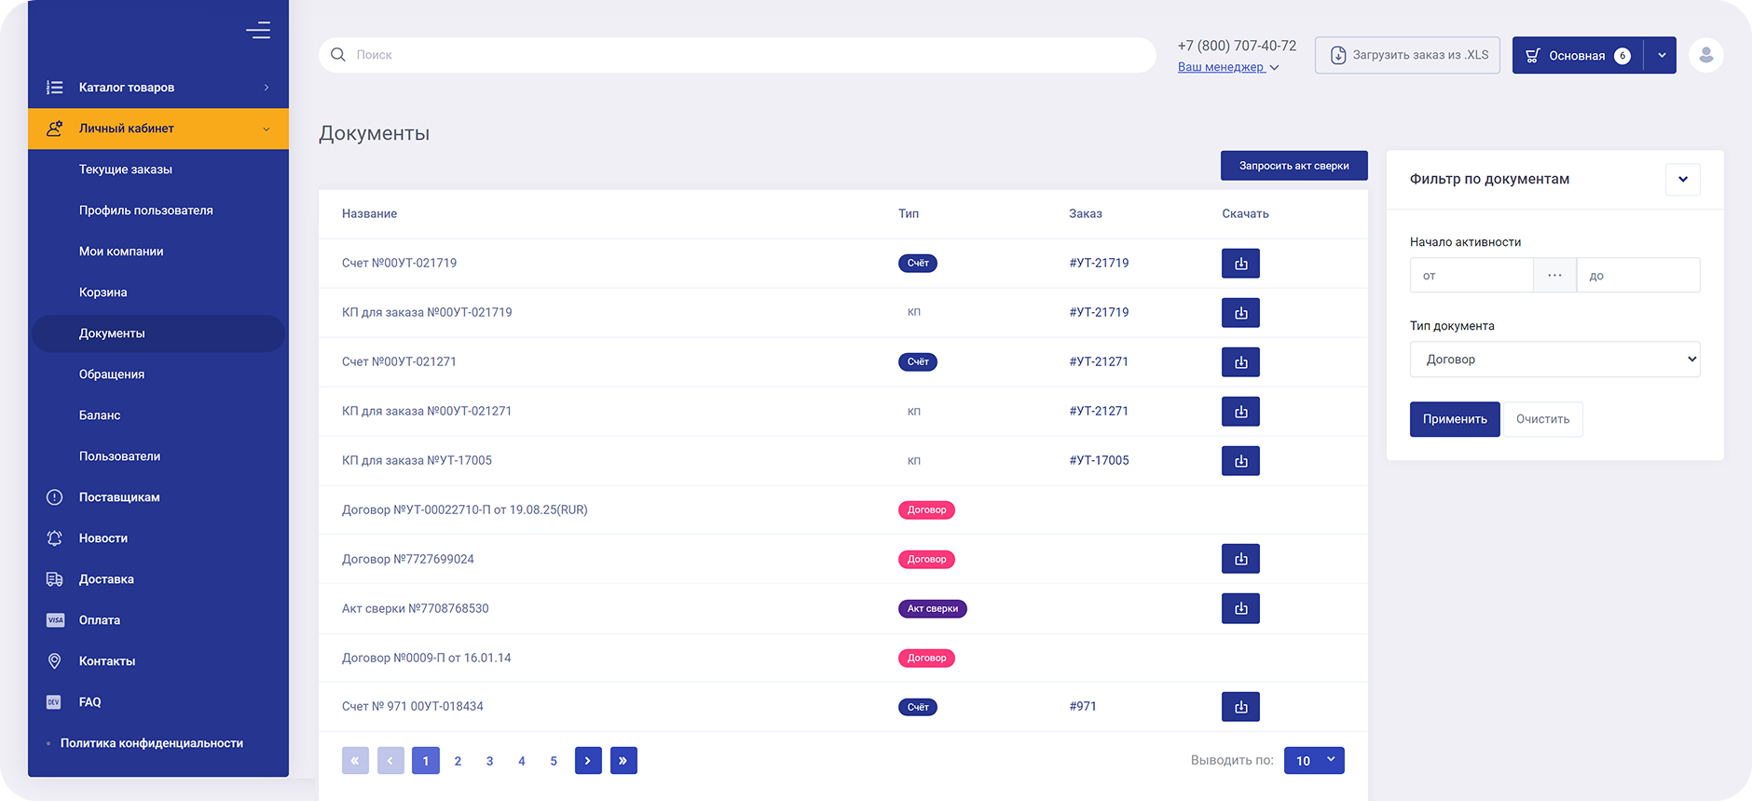This screenshot has width=1752, height=801.
Task: Expand Ваш менеджер contact details
Action: (x=1227, y=67)
